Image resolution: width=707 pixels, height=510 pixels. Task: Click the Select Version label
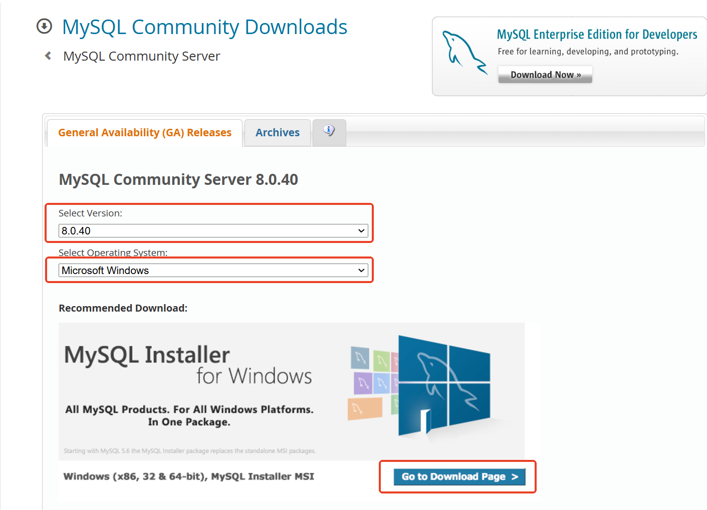point(90,213)
